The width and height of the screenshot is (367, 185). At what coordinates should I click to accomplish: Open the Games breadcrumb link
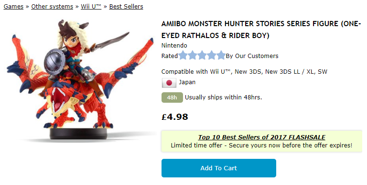pyautogui.click(x=13, y=7)
